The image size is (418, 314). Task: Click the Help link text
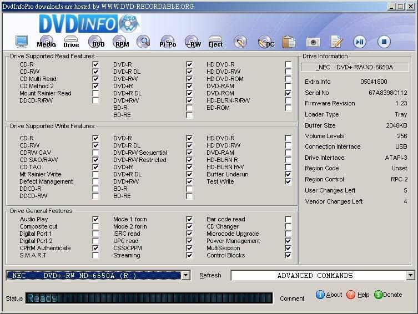pos(364,295)
